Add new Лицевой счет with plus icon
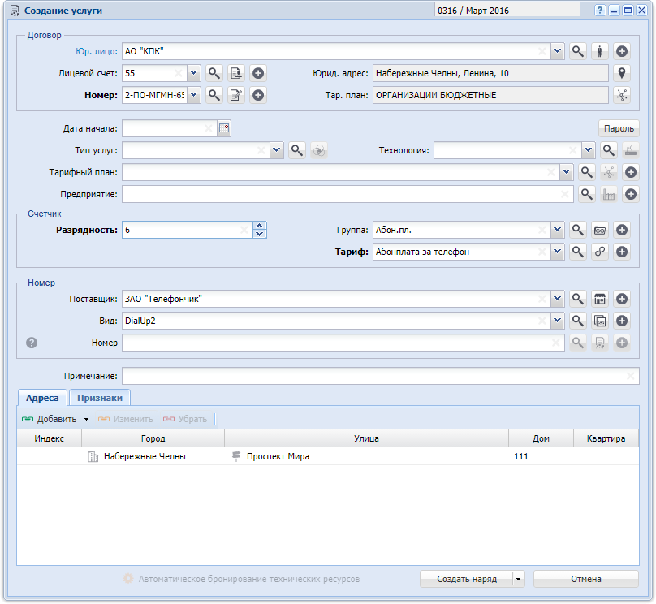Viewport: 656px width, 604px height. coord(258,73)
